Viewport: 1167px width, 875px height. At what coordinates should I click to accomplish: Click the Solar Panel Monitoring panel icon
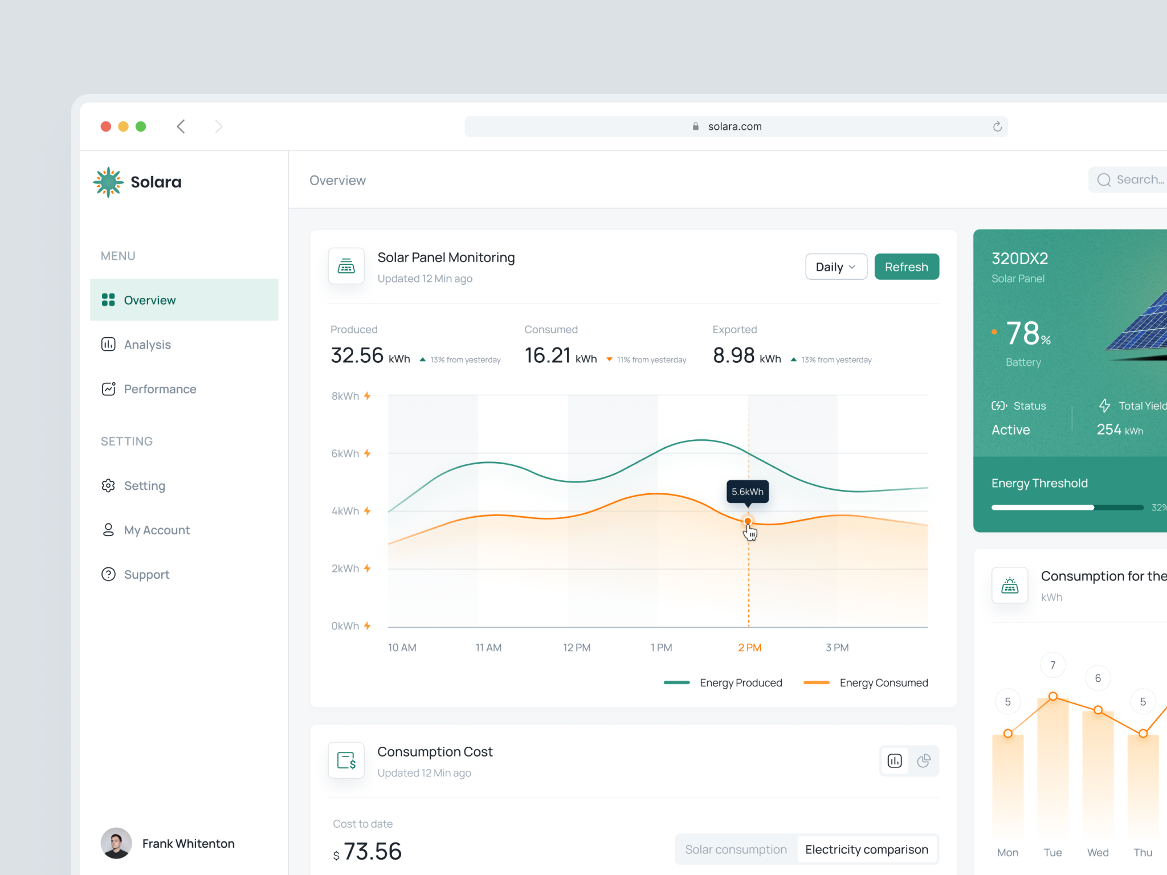[346, 266]
